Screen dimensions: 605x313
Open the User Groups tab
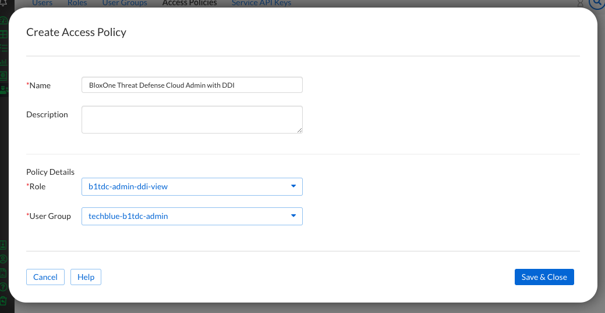125,3
